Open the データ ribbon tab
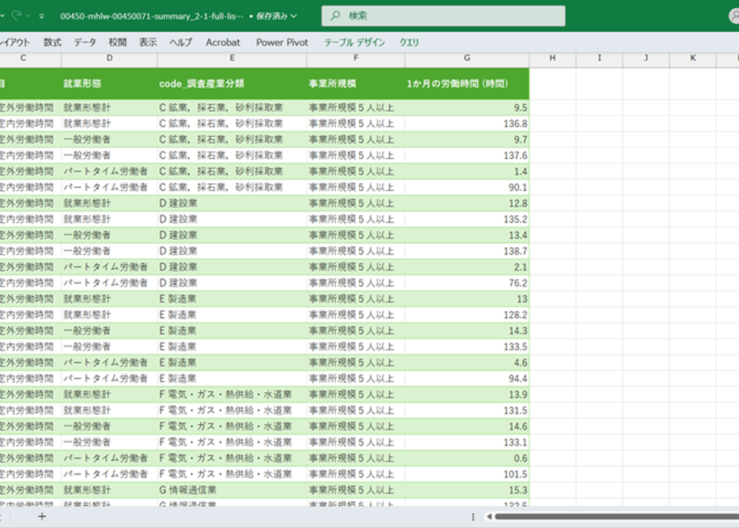The height and width of the screenshot is (528, 739). pos(85,42)
